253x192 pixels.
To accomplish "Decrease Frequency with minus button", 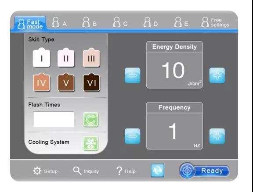I will click(x=133, y=136).
